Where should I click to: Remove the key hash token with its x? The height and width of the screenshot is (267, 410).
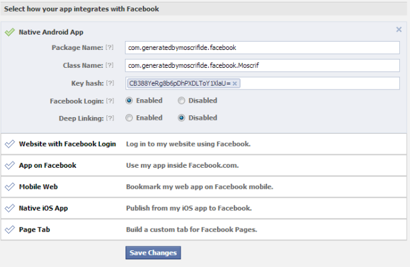(235, 84)
